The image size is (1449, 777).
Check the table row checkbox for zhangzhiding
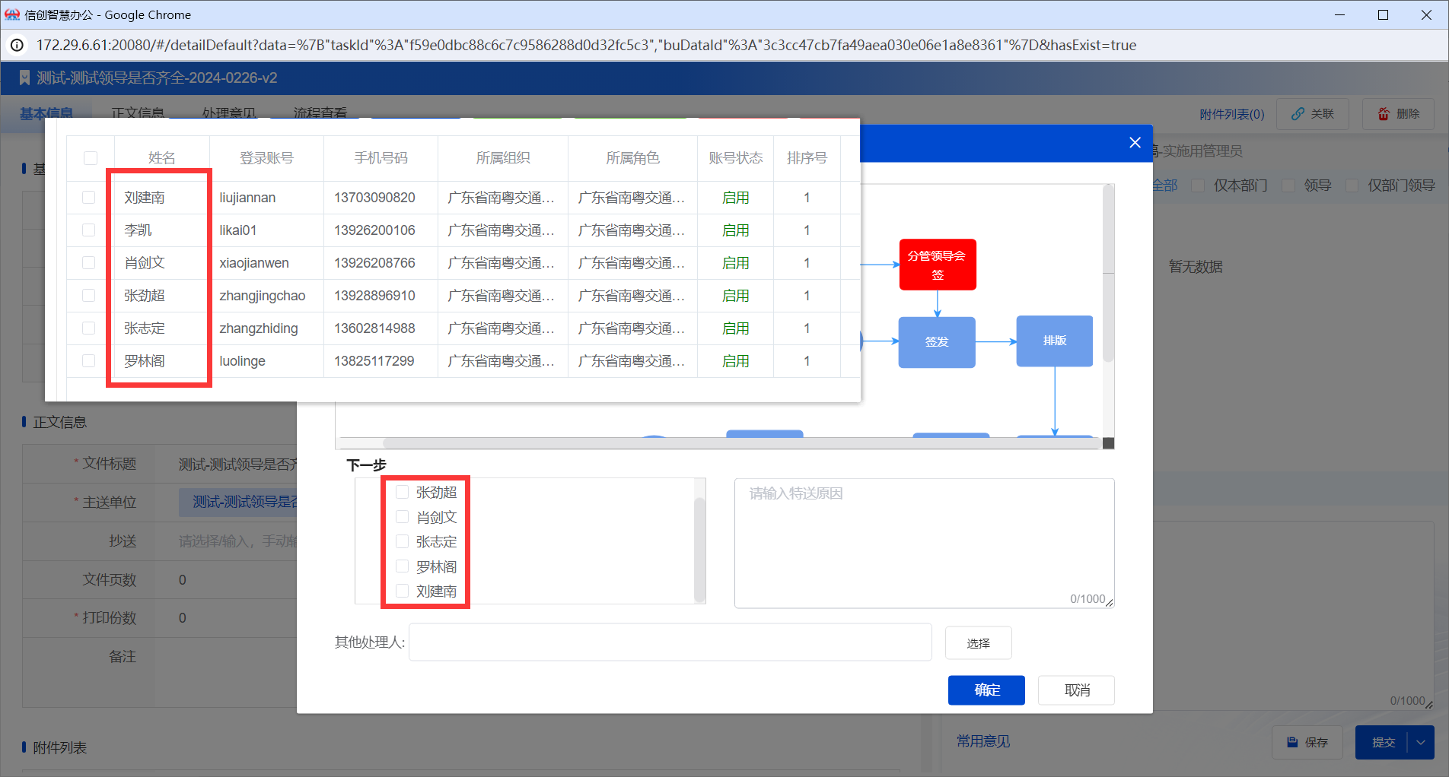point(89,328)
